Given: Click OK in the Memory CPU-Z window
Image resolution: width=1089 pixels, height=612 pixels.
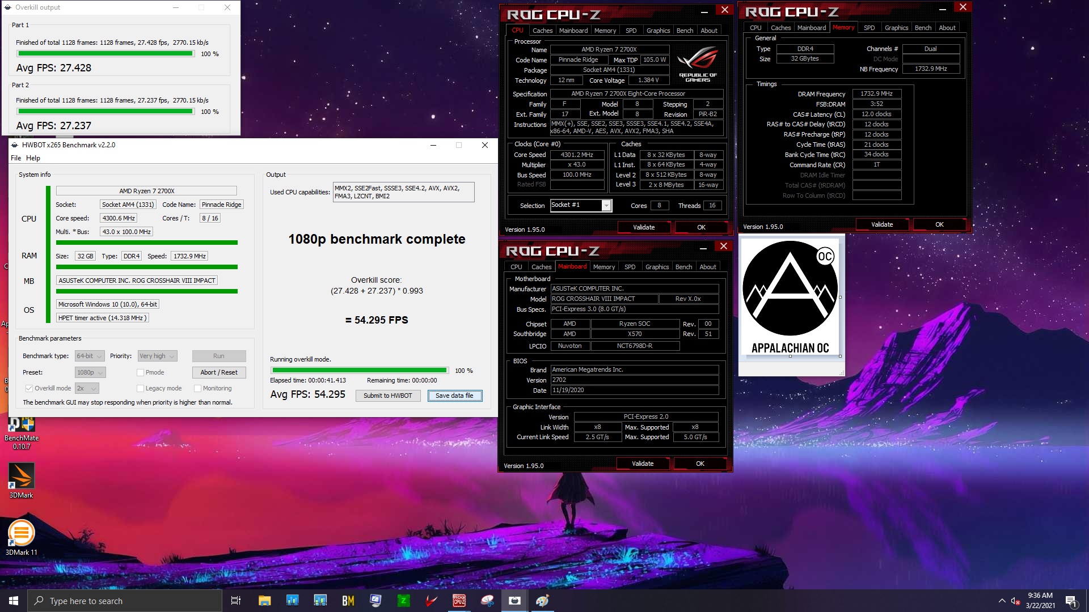Looking at the screenshot, I should 939,224.
